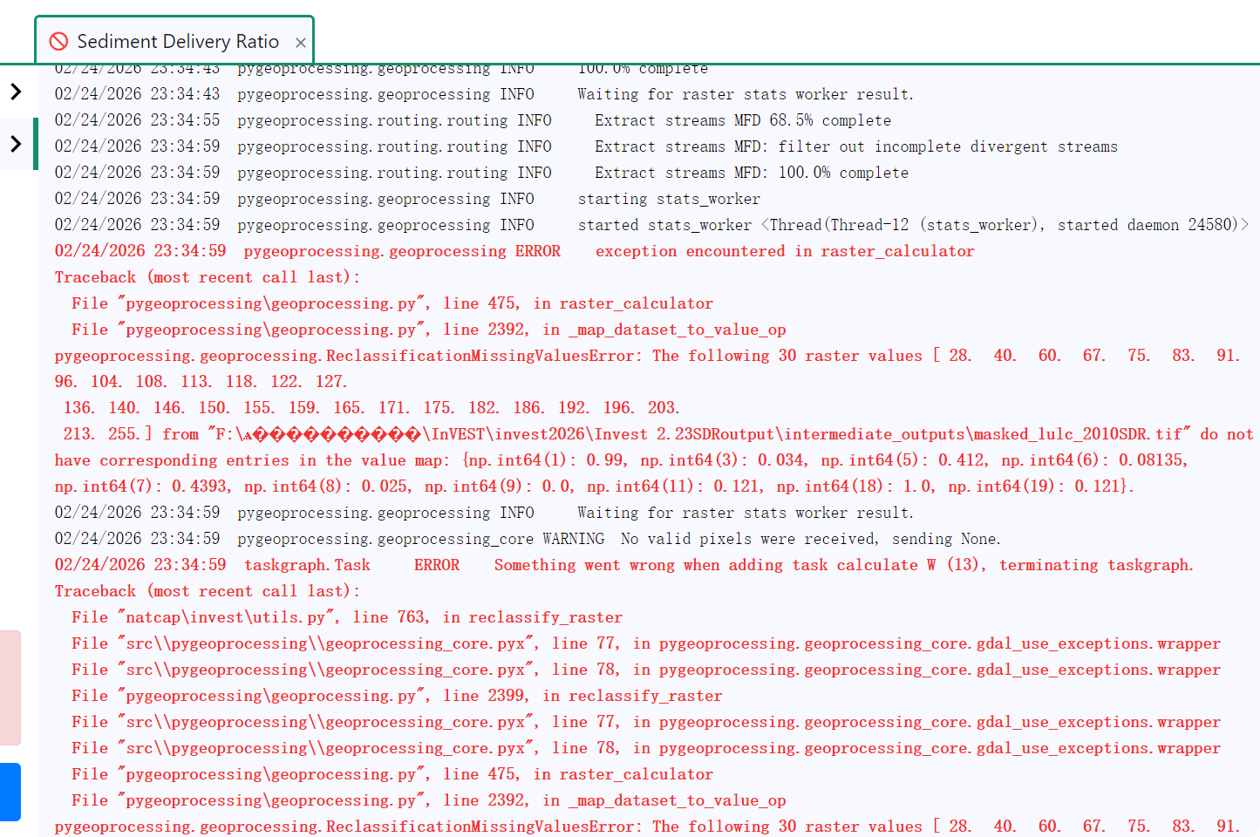1260x837 pixels.
Task: Close the Sediment Delivery Ratio tab
Action: [x=300, y=43]
